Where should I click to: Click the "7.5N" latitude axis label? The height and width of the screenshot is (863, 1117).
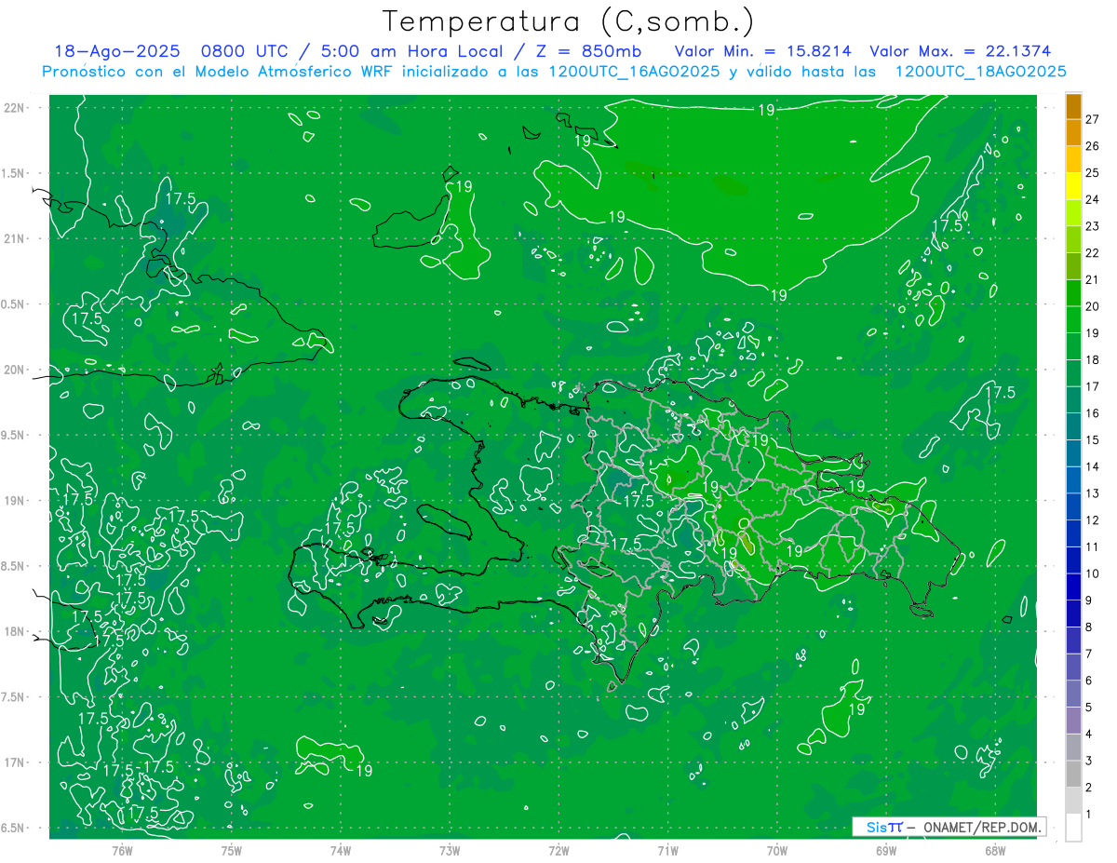point(14,697)
